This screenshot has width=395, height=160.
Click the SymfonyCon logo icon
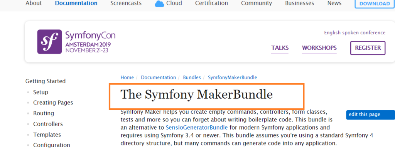tap(49, 41)
